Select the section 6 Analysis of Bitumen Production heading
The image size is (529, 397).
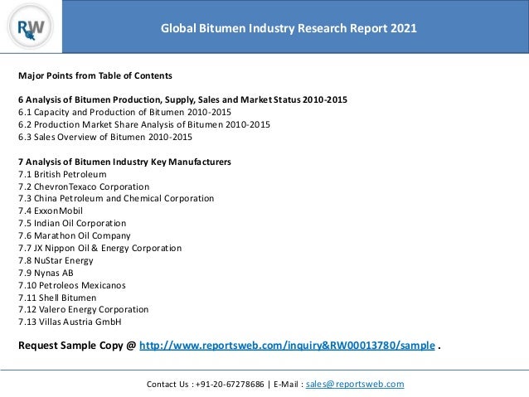tap(183, 99)
